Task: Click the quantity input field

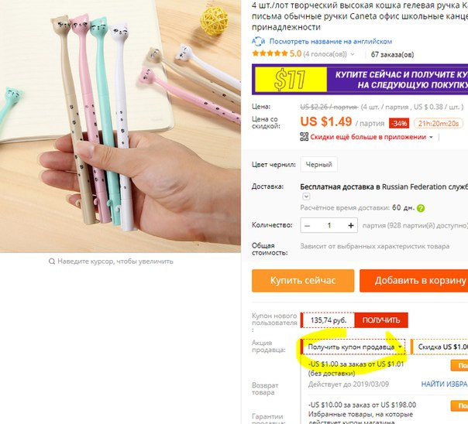Action: 329,226
